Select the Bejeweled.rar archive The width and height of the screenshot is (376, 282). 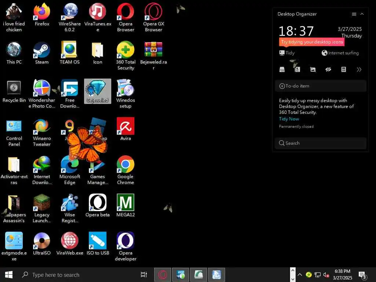coord(153,56)
